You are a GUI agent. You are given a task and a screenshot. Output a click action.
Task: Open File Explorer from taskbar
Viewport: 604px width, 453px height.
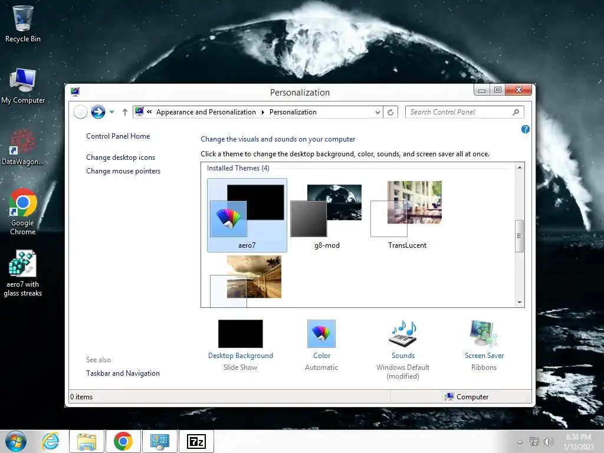click(x=87, y=441)
